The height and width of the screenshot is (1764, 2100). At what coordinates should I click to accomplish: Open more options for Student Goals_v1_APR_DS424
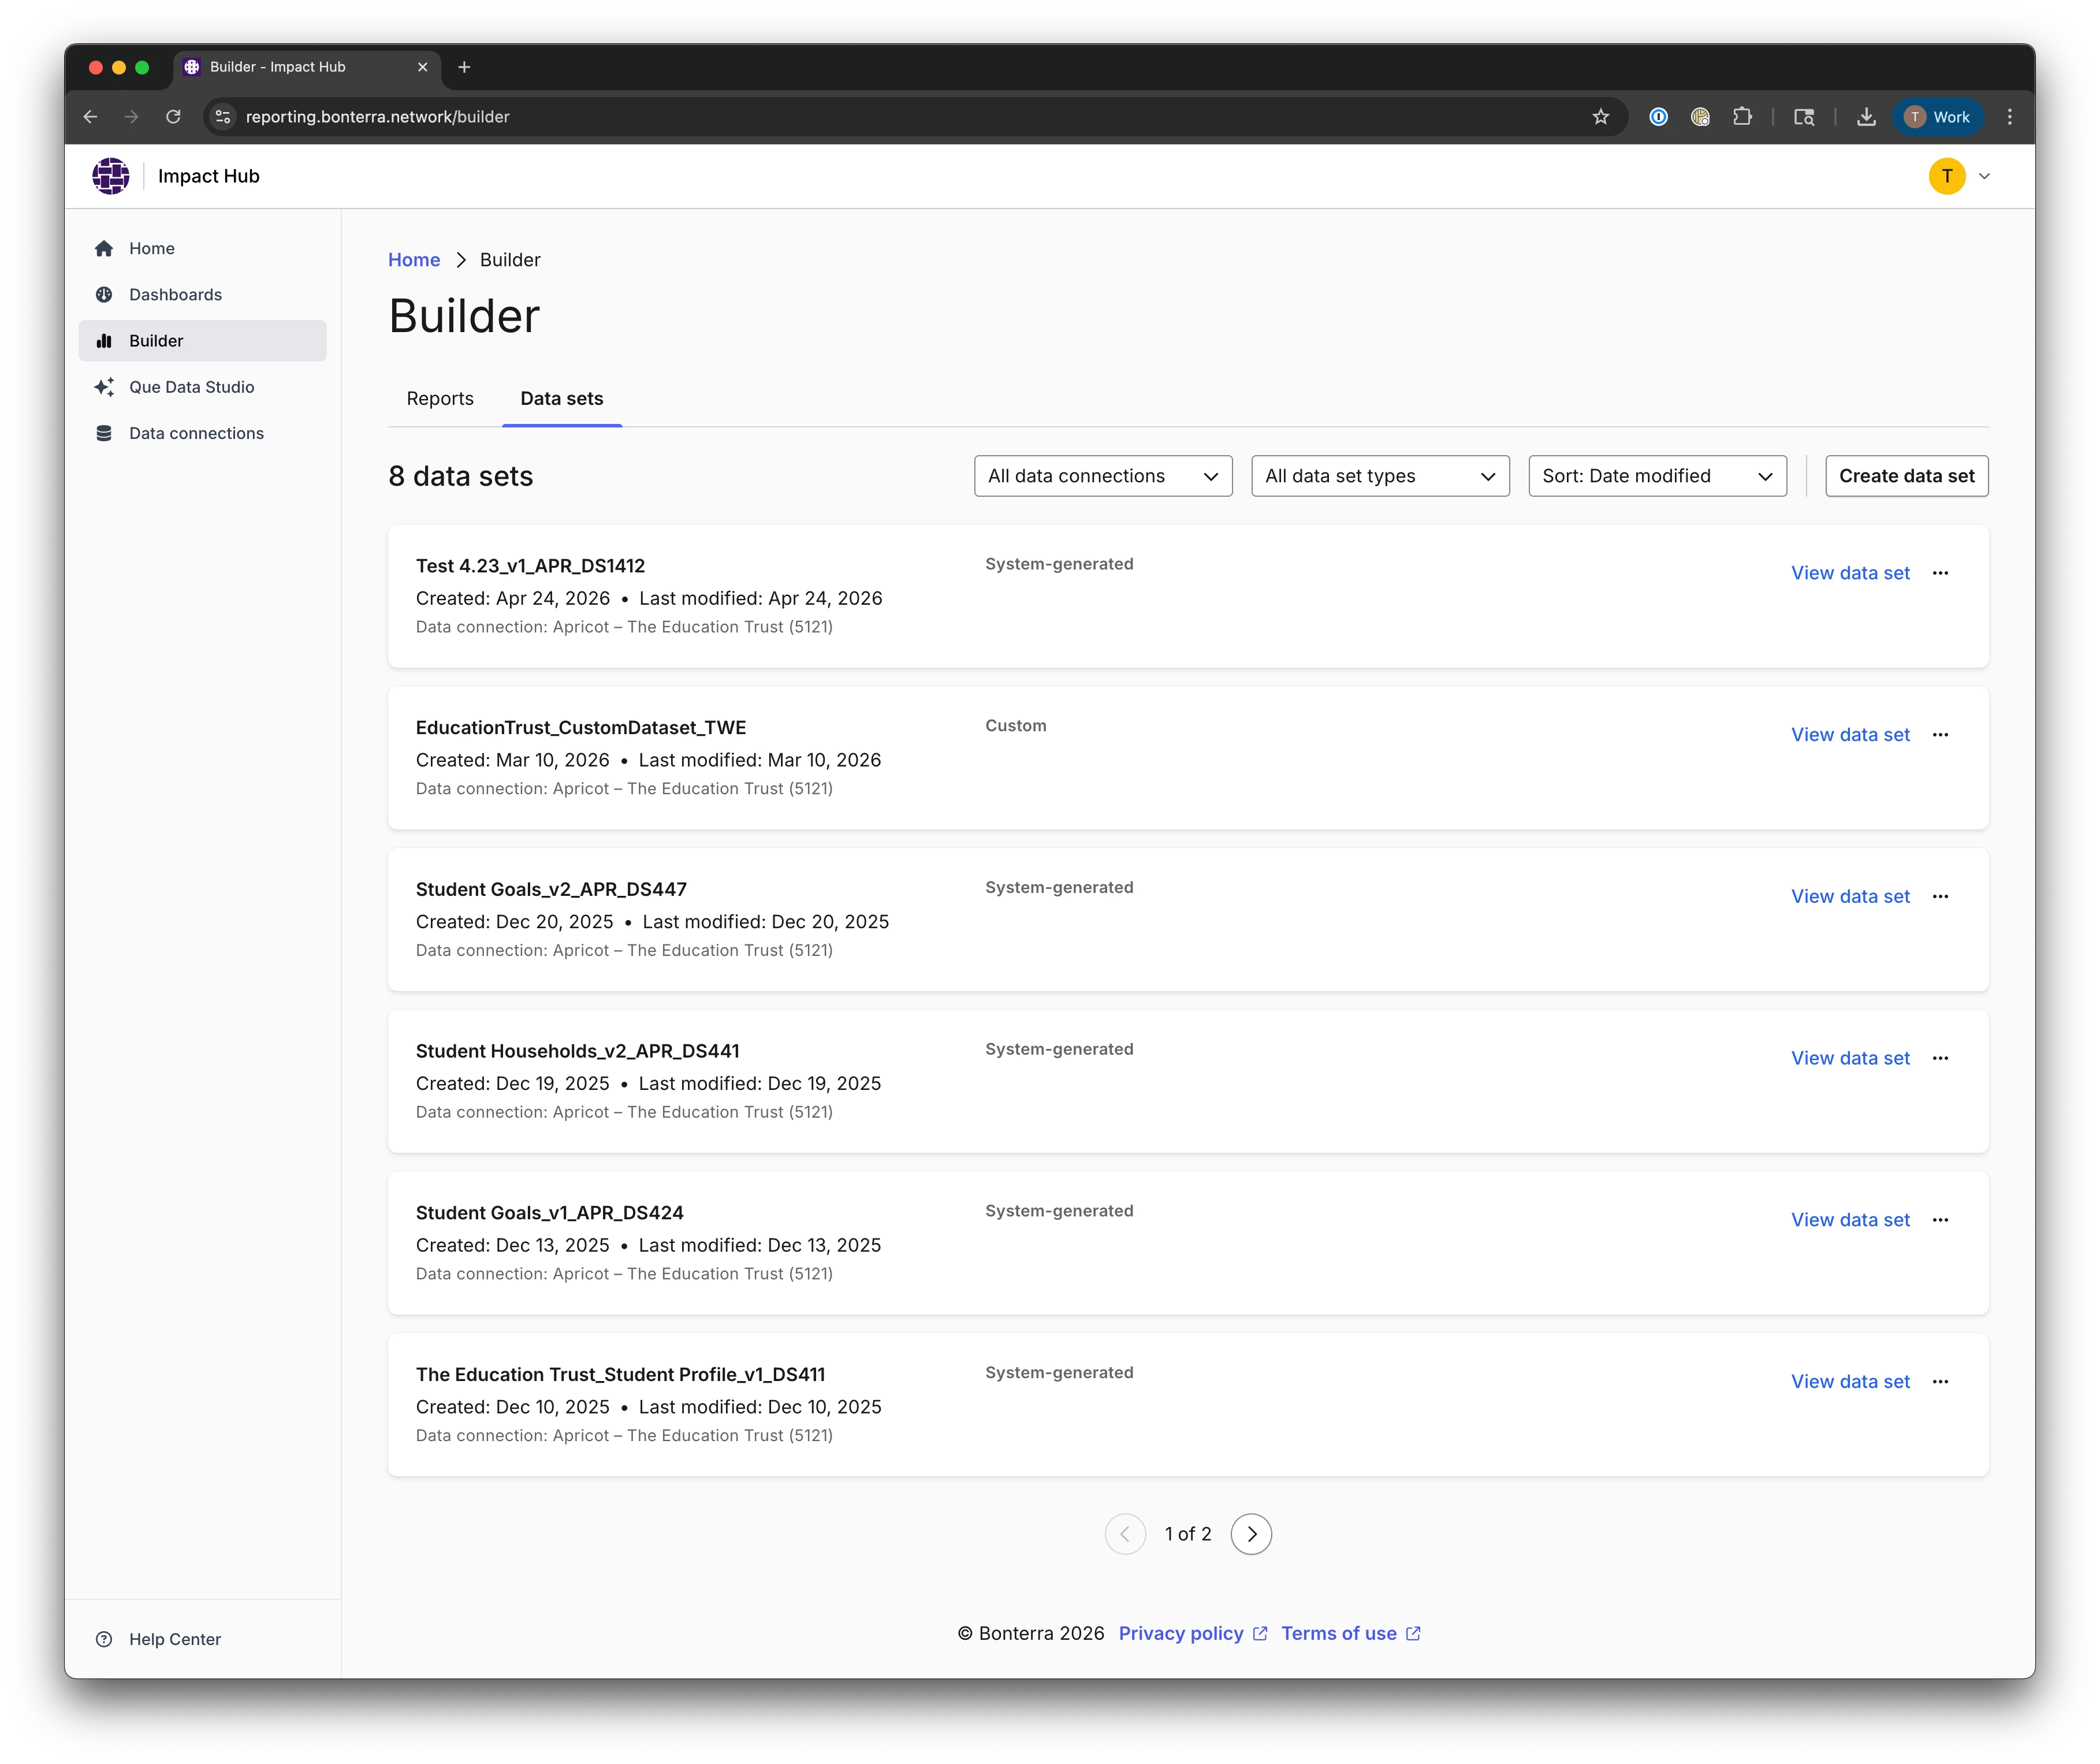tap(1940, 1220)
